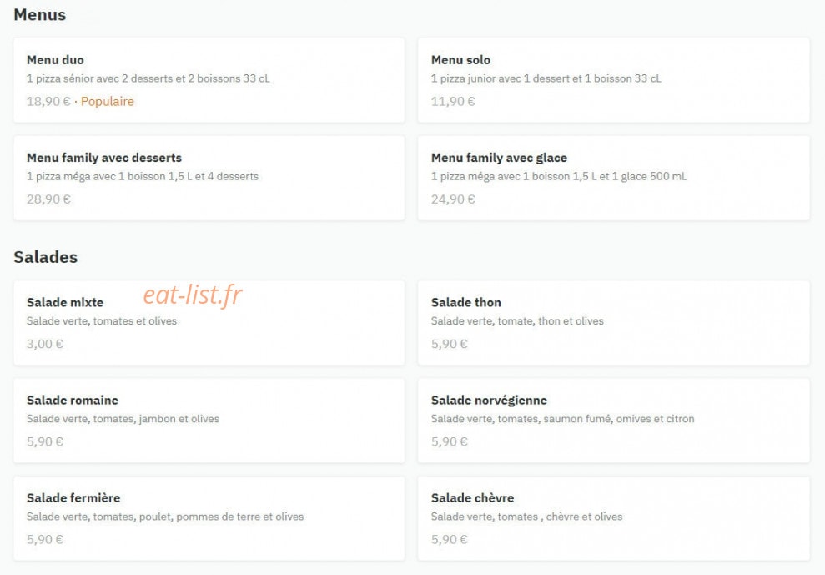Select the Menu solo item
This screenshot has height=575, width=825.
click(x=613, y=81)
